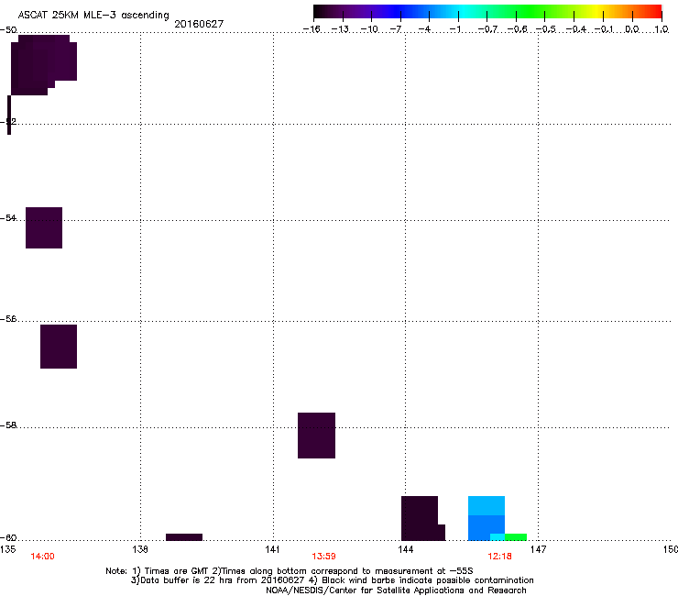678x596 pixels.
Task: Click the -16 label on color scale
Action: (312, 29)
